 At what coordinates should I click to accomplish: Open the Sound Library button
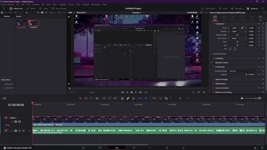click(59, 8)
